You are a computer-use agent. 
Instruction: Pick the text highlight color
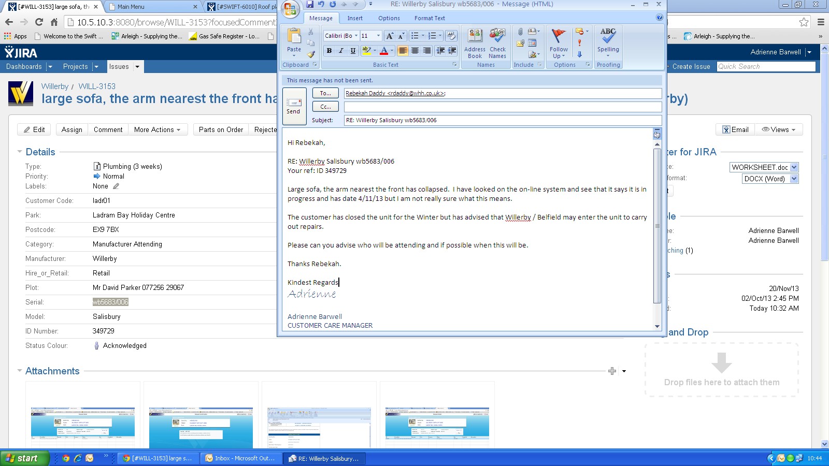367,50
